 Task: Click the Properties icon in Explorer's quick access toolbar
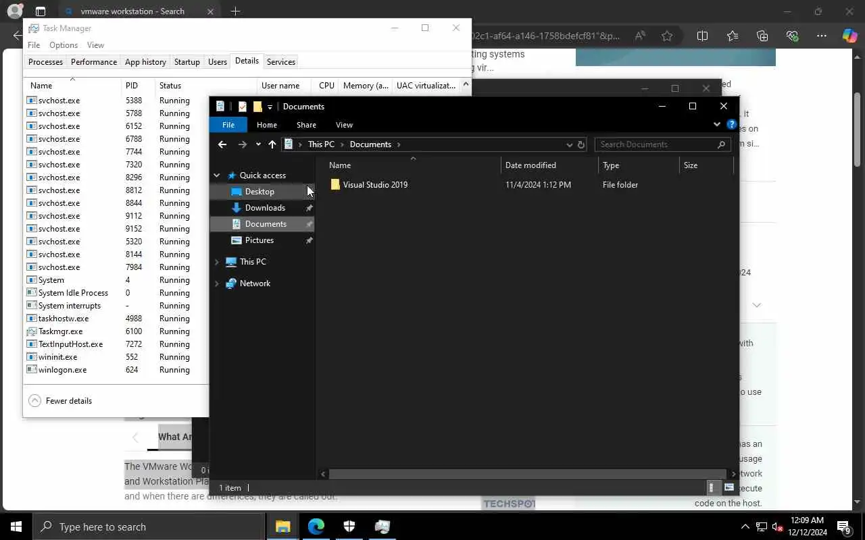[243, 107]
